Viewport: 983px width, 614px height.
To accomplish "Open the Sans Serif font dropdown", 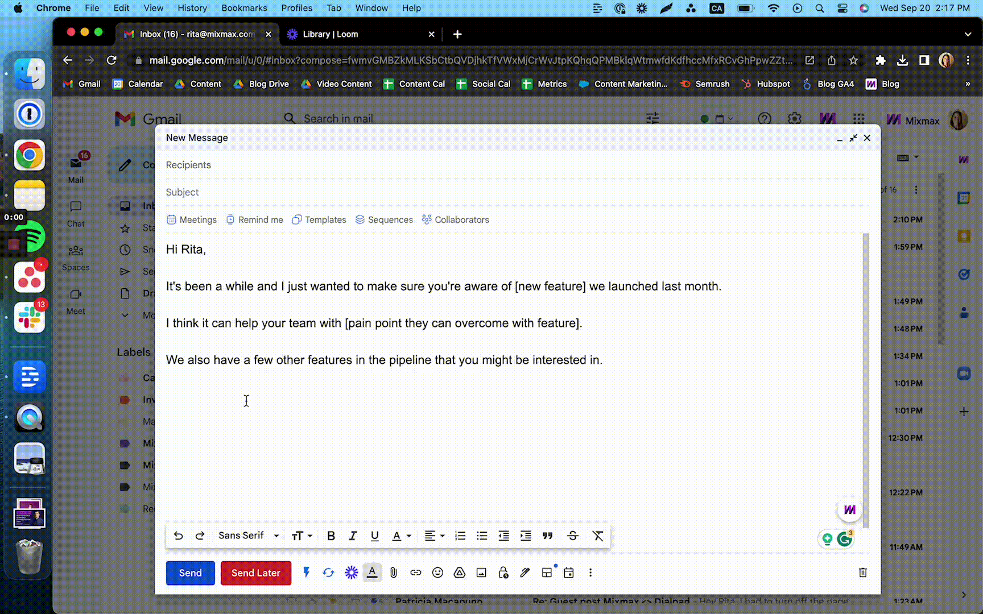I will click(249, 536).
